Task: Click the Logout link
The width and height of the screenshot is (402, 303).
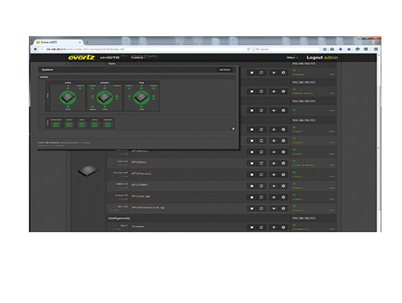Action: point(315,58)
